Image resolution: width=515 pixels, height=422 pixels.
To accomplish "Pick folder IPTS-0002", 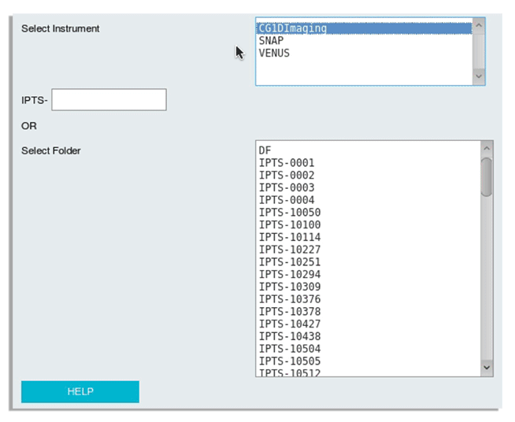I will point(287,176).
